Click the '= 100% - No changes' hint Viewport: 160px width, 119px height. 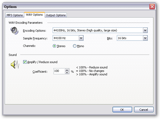point(90,71)
